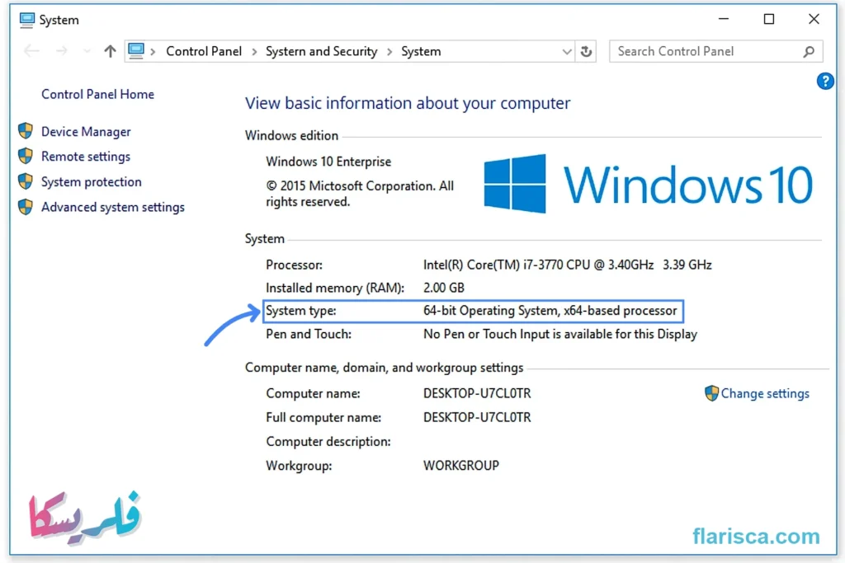The image size is (845, 563).
Task: Focus the Search Control Panel field
Action: (715, 51)
